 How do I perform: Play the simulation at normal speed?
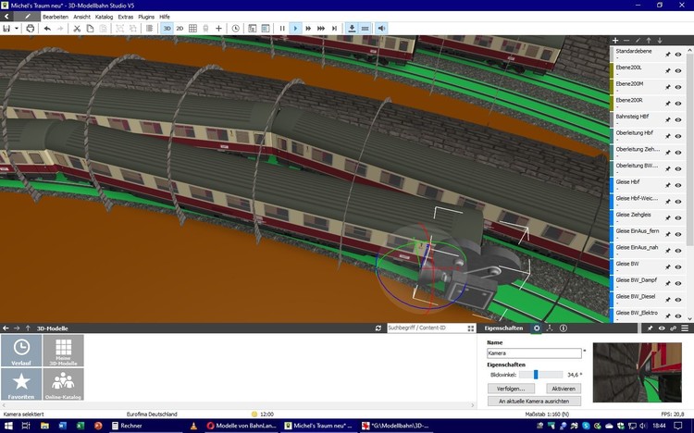tap(295, 29)
